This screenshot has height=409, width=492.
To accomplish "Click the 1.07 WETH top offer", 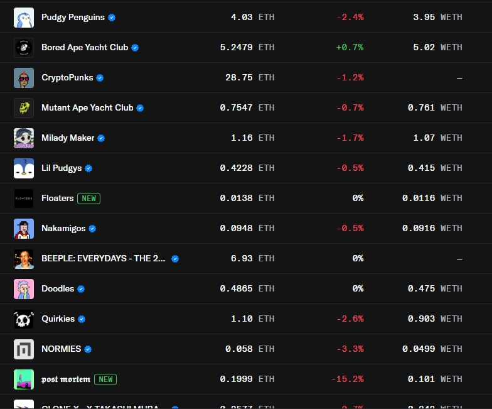I will coord(438,138).
